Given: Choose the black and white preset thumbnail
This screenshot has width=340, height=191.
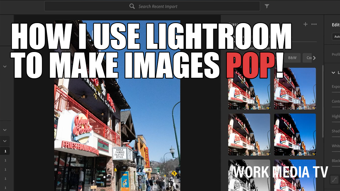Looking at the screenshot, I should coord(249,175).
